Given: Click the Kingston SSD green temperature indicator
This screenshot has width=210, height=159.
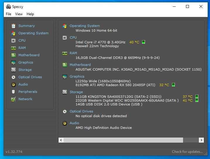Looking at the screenshot, I should coord(197,96).
